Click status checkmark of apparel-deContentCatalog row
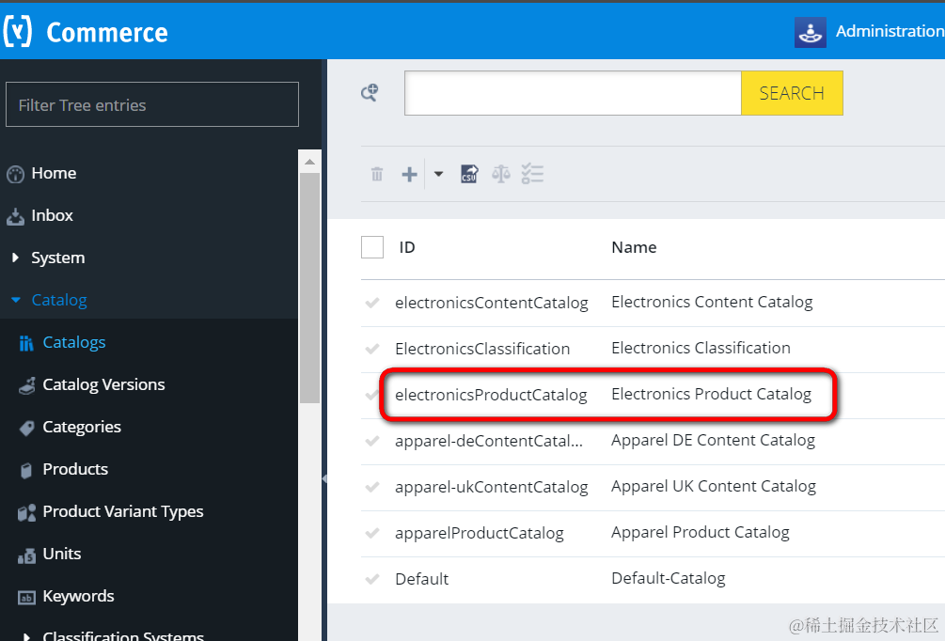Screen dimensions: 945x641 click(371, 441)
